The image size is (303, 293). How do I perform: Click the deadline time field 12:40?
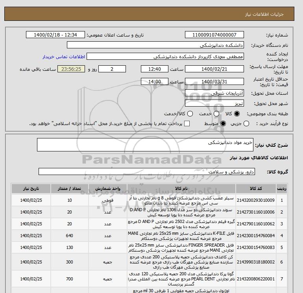point(155,69)
